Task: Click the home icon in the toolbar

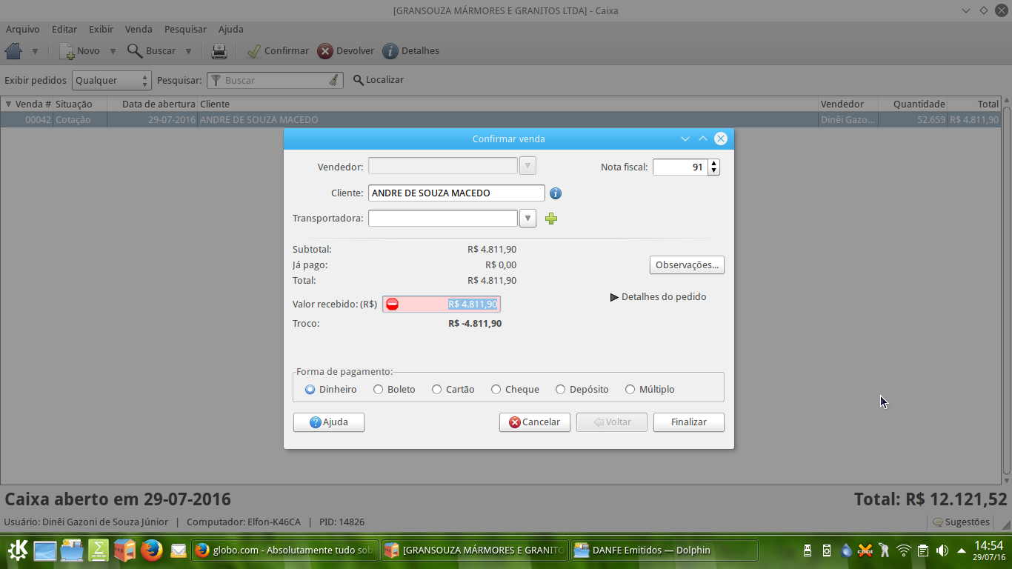Action: [x=13, y=51]
